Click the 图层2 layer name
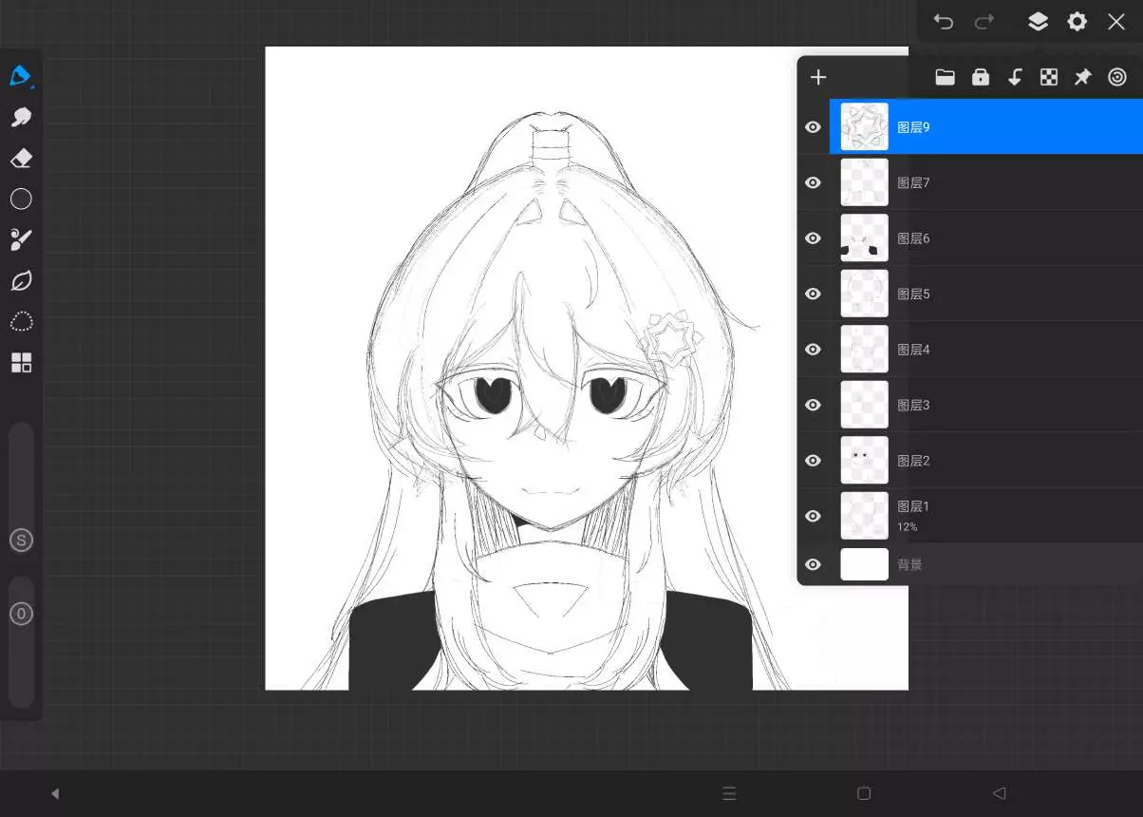 913,460
